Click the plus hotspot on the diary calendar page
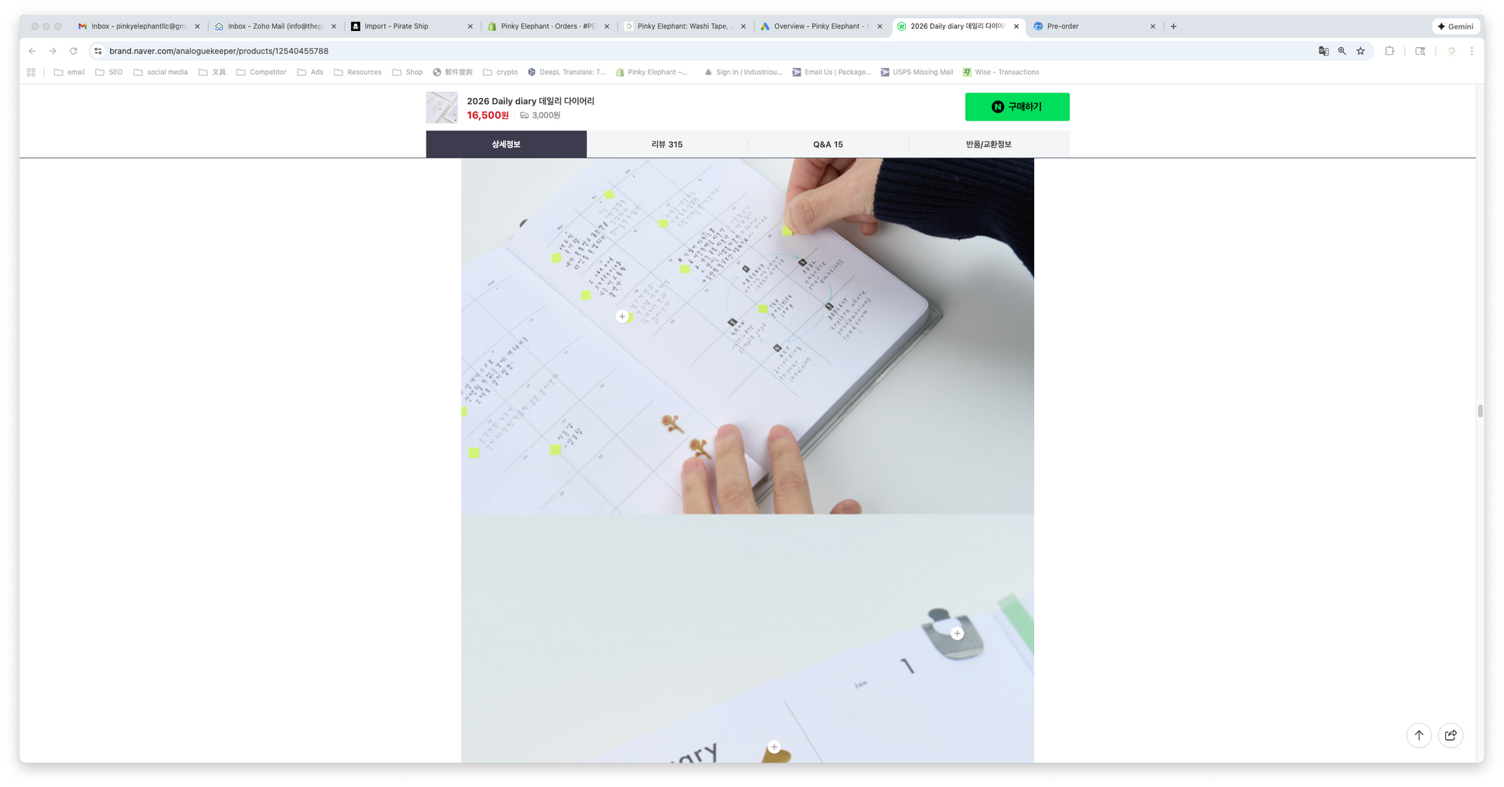Screen dimensions: 1504x787 (622, 317)
